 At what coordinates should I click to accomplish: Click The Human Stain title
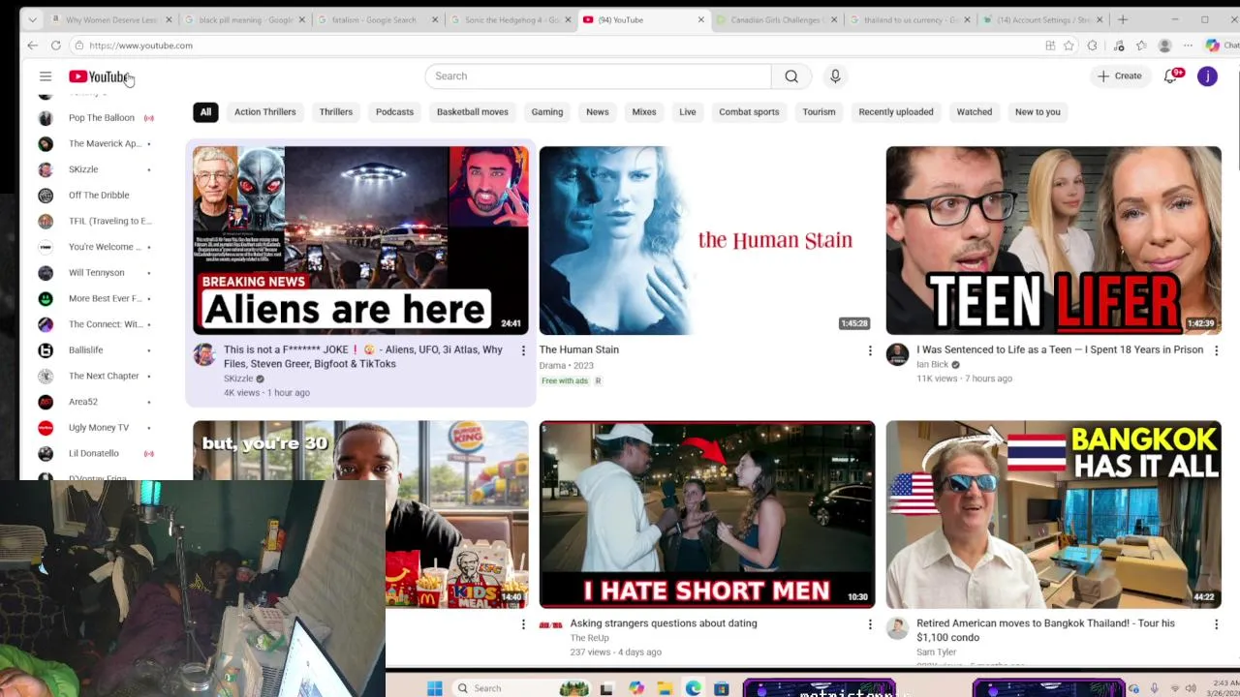578,350
